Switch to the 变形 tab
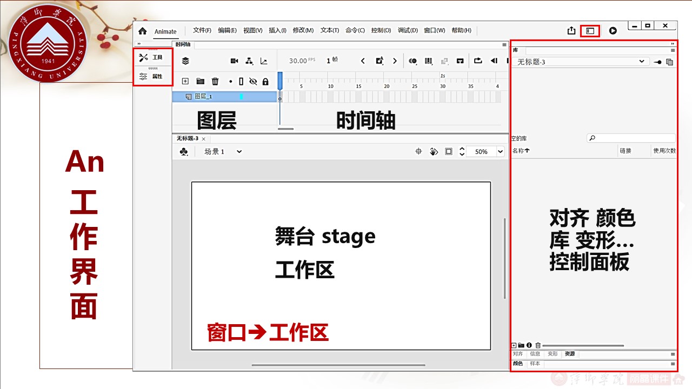The height and width of the screenshot is (389, 692). coord(553,354)
